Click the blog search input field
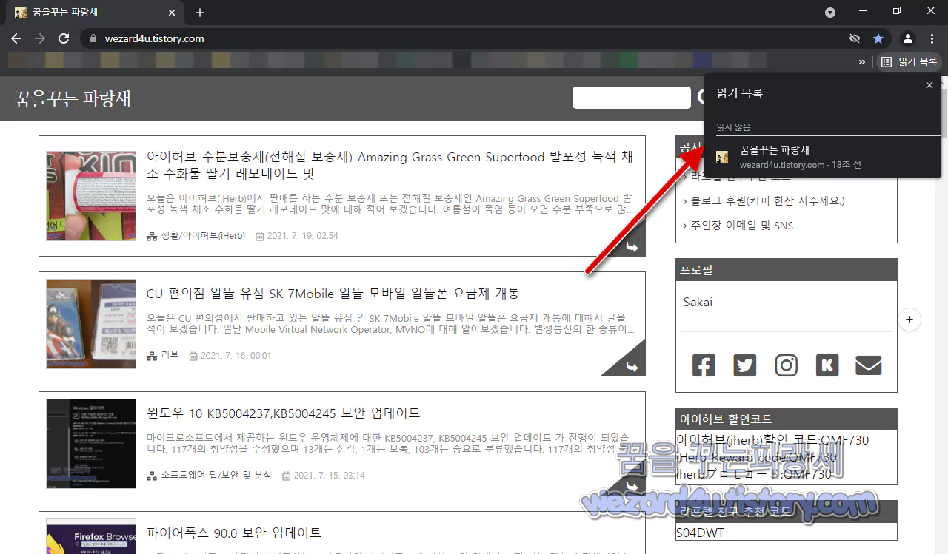 coord(631,98)
